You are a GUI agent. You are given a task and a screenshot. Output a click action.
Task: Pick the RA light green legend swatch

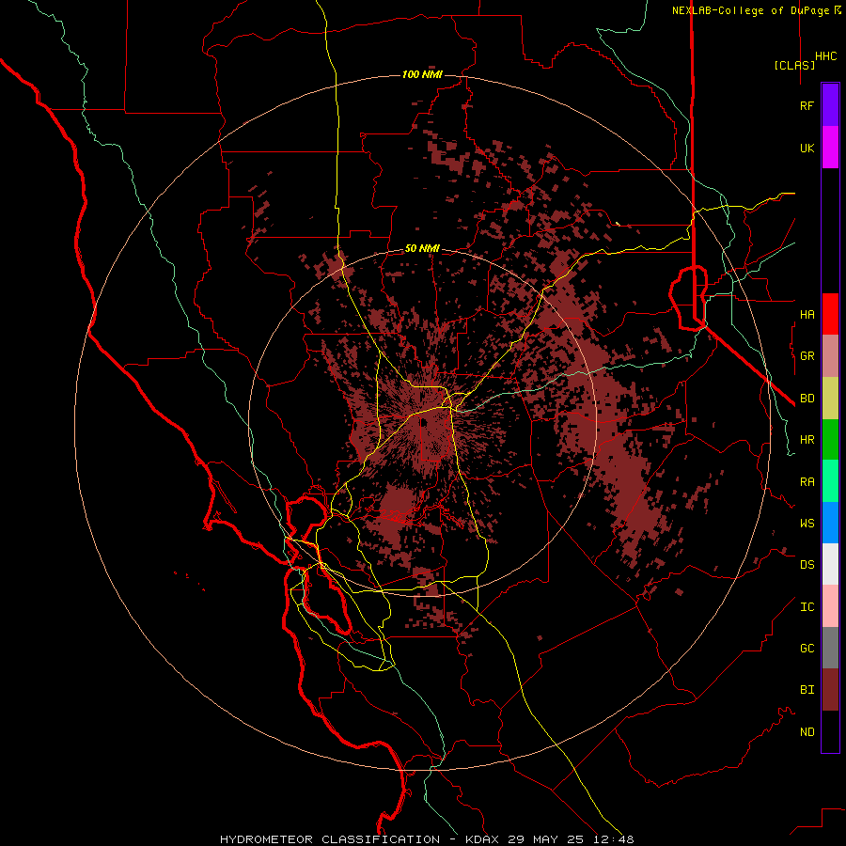point(830,481)
